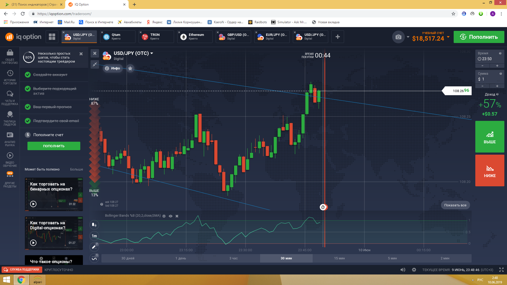Open Bollinger Bands indicator settings gear
The image size is (507, 285).
tap(164, 216)
